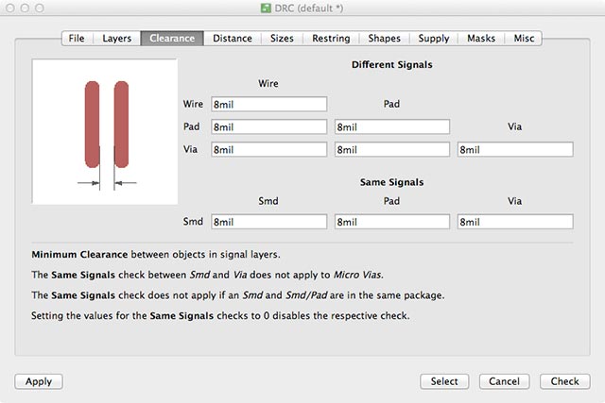
Task: Click the DRC document icon in title bar
Action: (266, 8)
